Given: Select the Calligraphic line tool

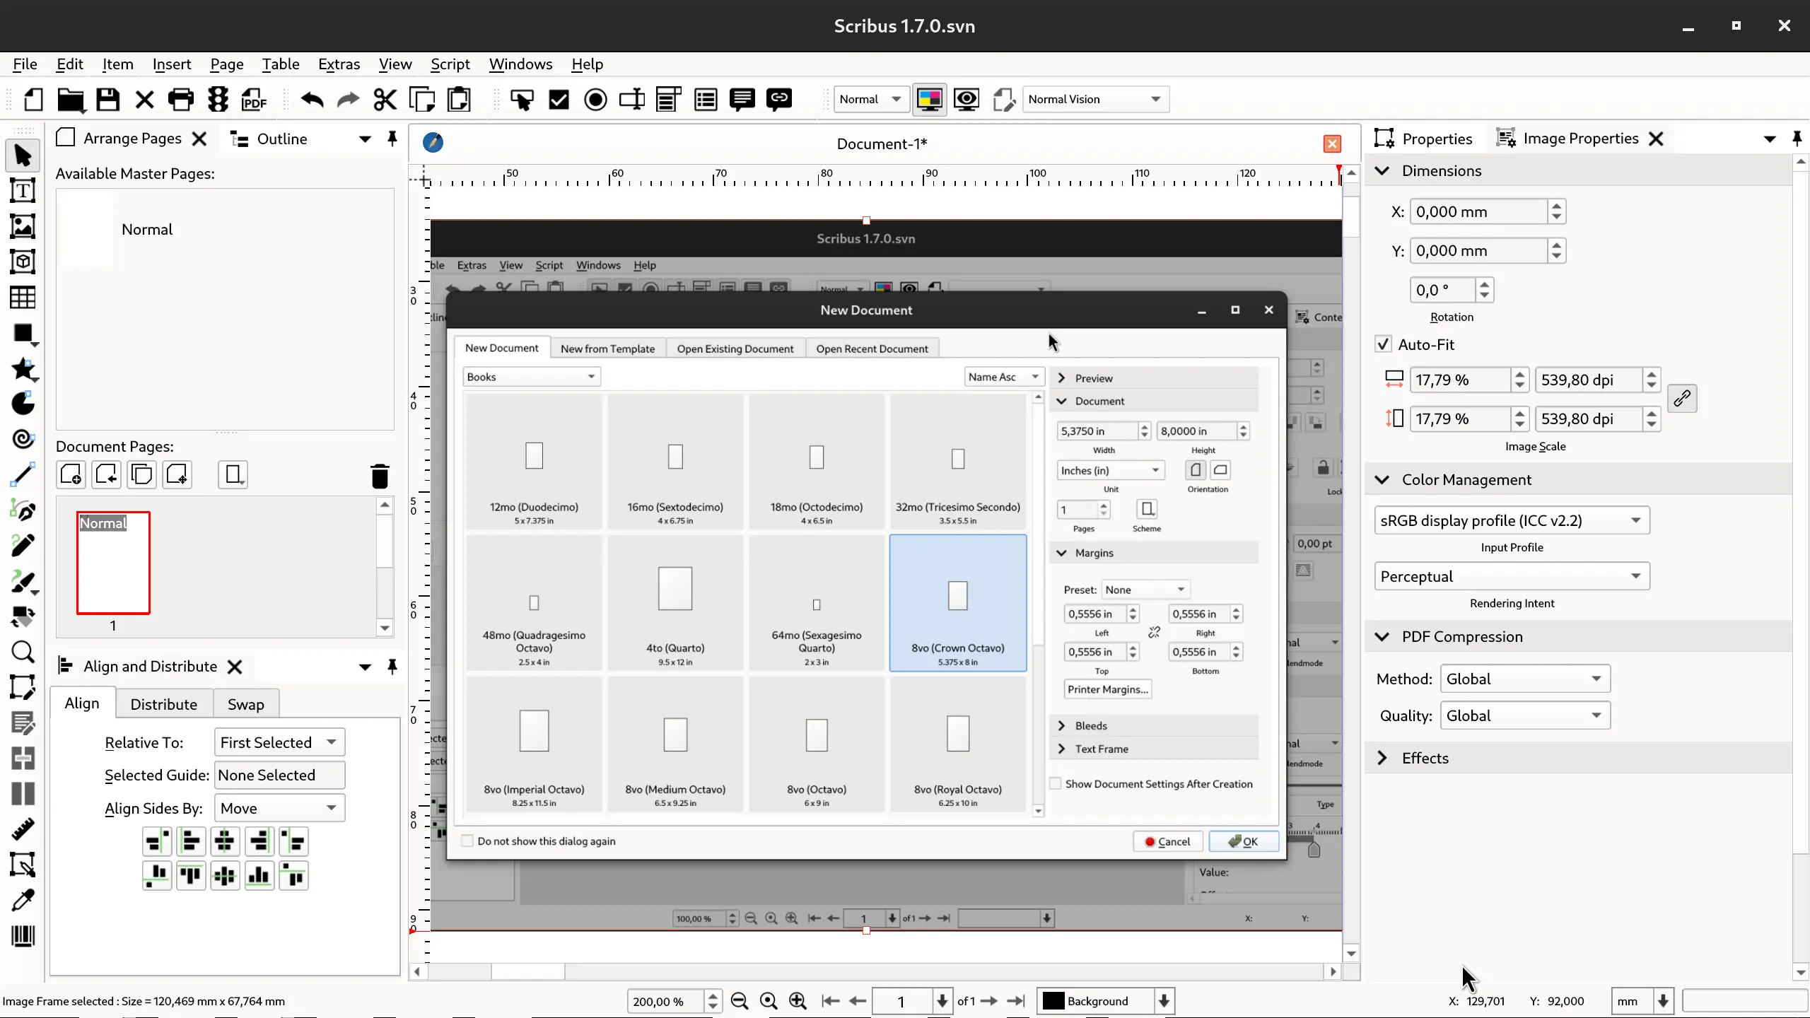Looking at the screenshot, I should point(23,582).
